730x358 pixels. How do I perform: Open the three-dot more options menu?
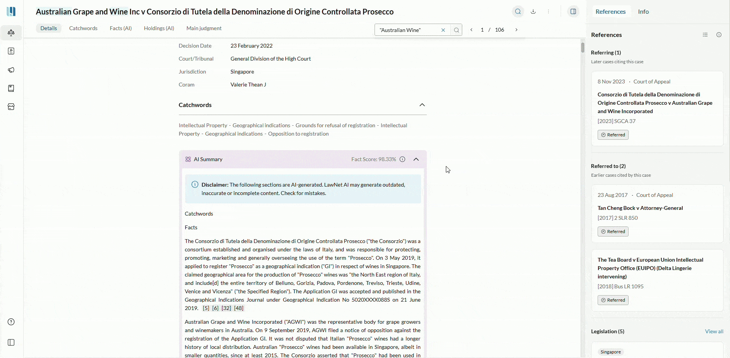click(x=548, y=11)
